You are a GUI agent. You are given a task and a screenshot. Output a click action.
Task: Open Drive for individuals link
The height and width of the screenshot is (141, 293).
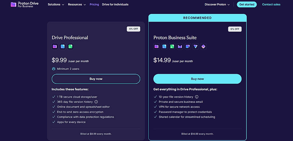pyautogui.click(x=115, y=4)
